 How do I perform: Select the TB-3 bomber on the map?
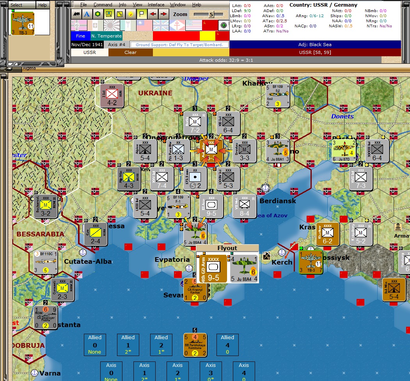(311, 262)
